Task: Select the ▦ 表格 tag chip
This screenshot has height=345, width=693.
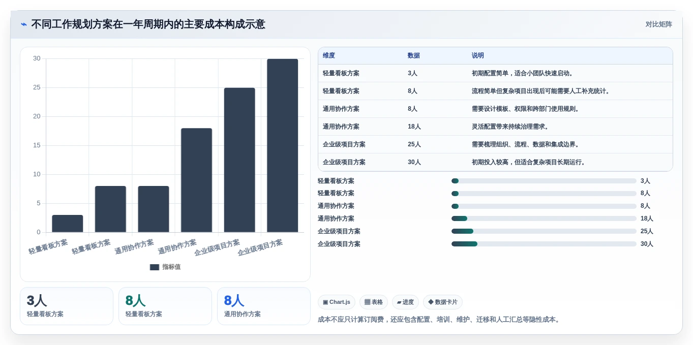Action: click(x=374, y=302)
